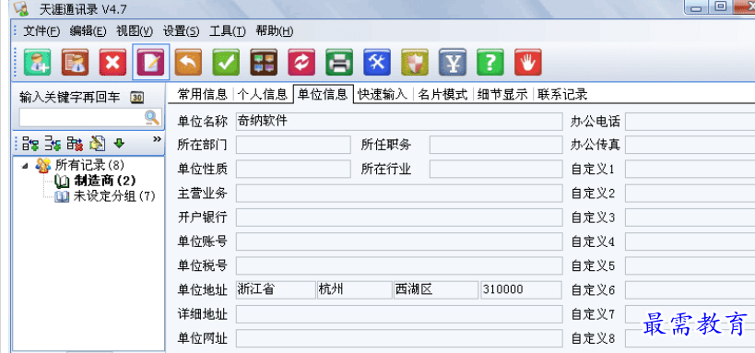Viewport: 755px width, 353px height.
Task: Click the yen symbol toolbar icon
Action: (x=453, y=62)
